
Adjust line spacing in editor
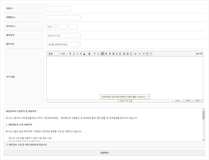pyautogui.click(x=131, y=54)
